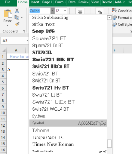
Task: Click the Cut scissors icon
Action: coord(17,11)
